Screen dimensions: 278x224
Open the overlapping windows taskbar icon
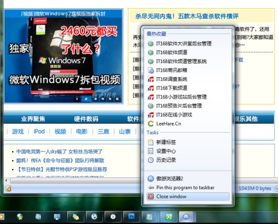pyautogui.click(x=76, y=216)
